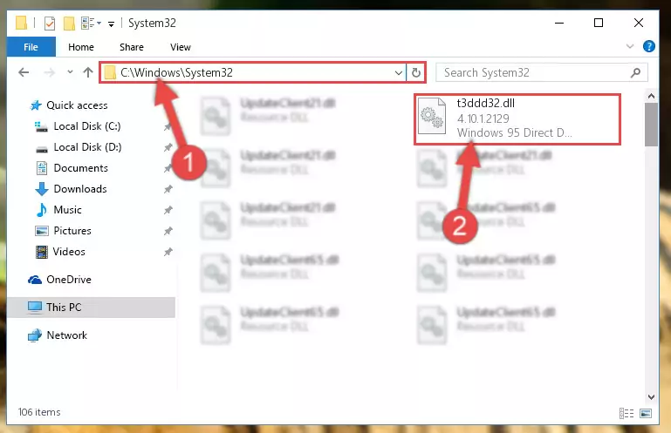Expand the ribbon chevron

click(x=629, y=46)
